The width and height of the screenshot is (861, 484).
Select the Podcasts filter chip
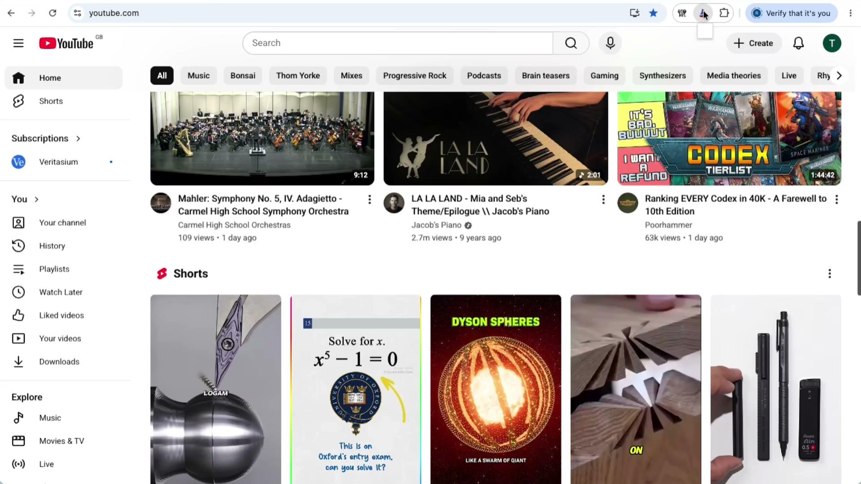click(x=484, y=76)
